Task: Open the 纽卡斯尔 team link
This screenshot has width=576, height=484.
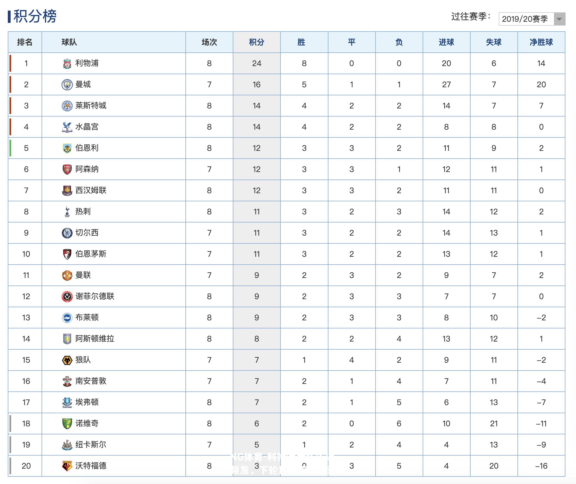Action: [x=91, y=445]
